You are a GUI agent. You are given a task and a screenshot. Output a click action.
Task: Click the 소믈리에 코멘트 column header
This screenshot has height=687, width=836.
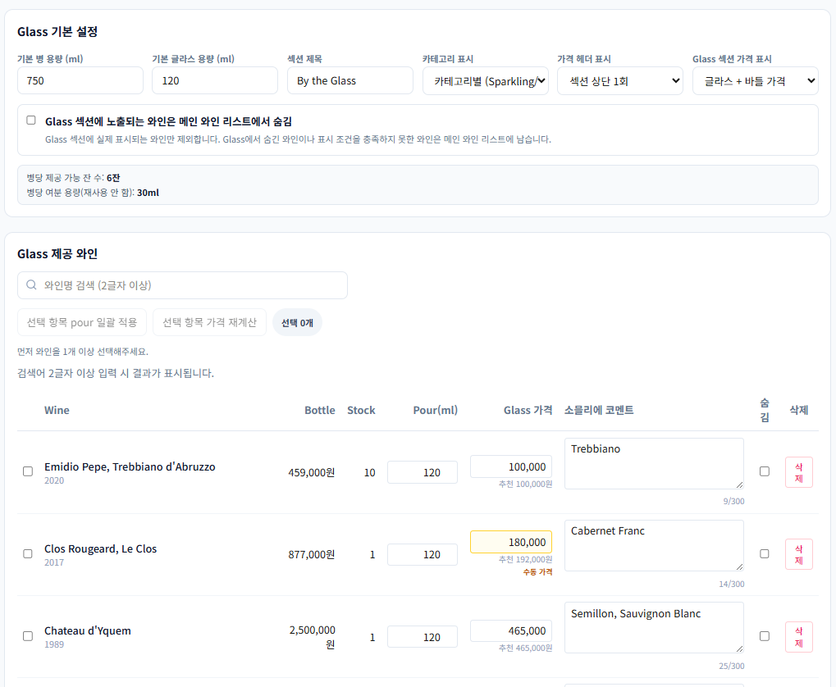[599, 411]
